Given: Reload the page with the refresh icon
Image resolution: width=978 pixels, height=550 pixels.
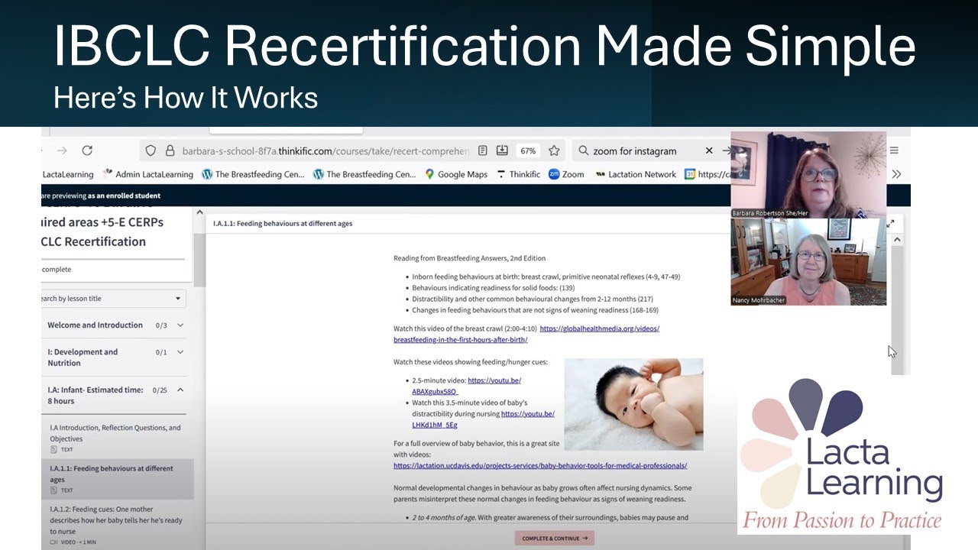Looking at the screenshot, I should (x=87, y=150).
